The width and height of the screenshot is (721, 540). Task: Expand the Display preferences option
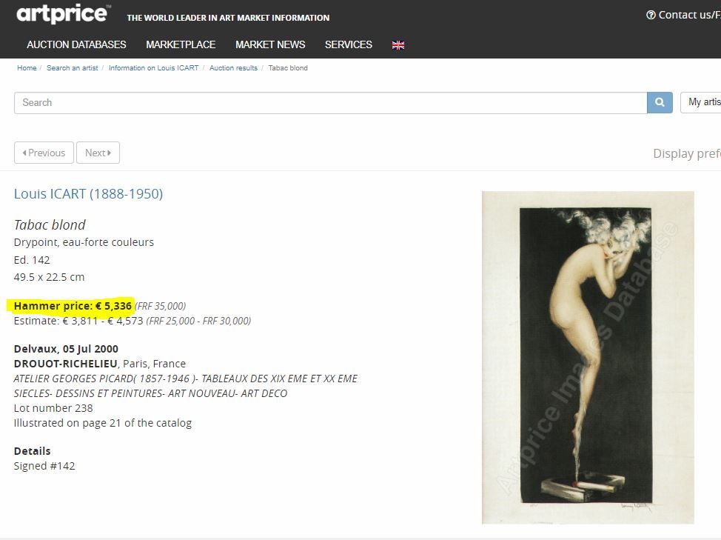(687, 153)
